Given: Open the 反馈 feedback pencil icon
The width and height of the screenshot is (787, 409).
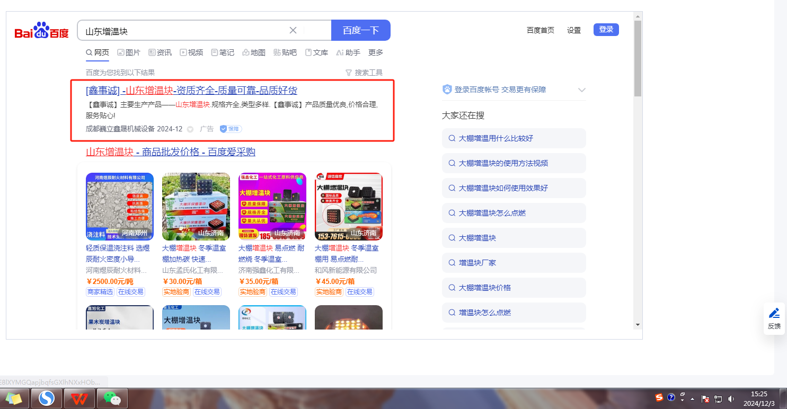Looking at the screenshot, I should [x=774, y=318].
